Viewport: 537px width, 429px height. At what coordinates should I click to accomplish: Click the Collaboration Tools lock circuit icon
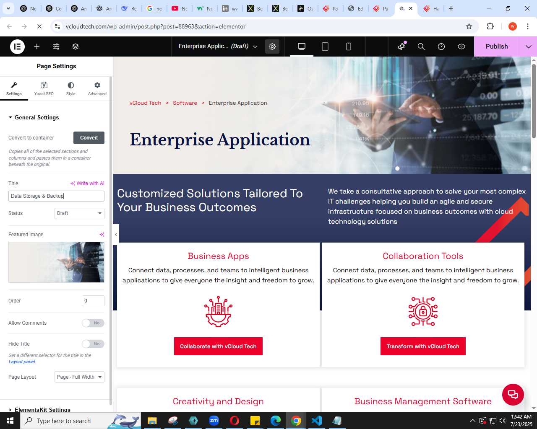pyautogui.click(x=423, y=312)
